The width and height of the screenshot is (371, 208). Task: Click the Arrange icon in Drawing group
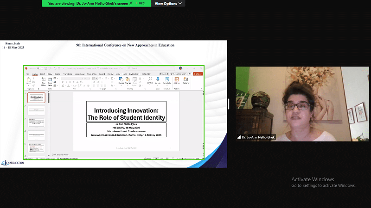tap(128, 81)
